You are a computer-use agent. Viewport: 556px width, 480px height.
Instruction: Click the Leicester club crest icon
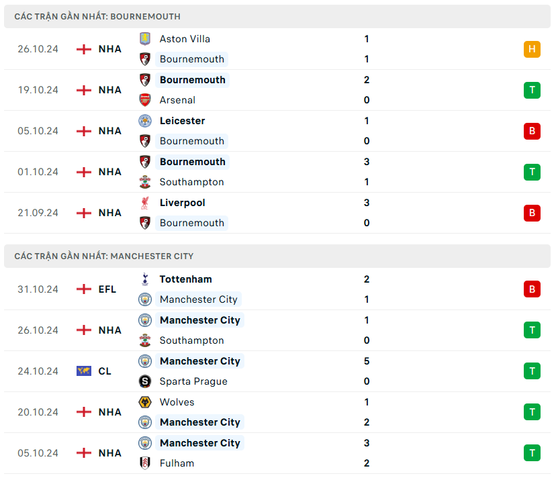145,121
